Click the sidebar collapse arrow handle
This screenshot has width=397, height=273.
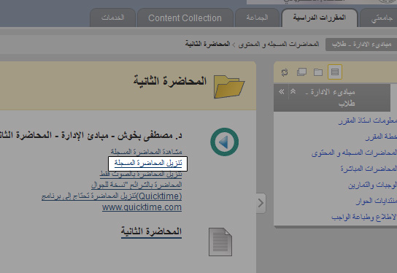261,203
